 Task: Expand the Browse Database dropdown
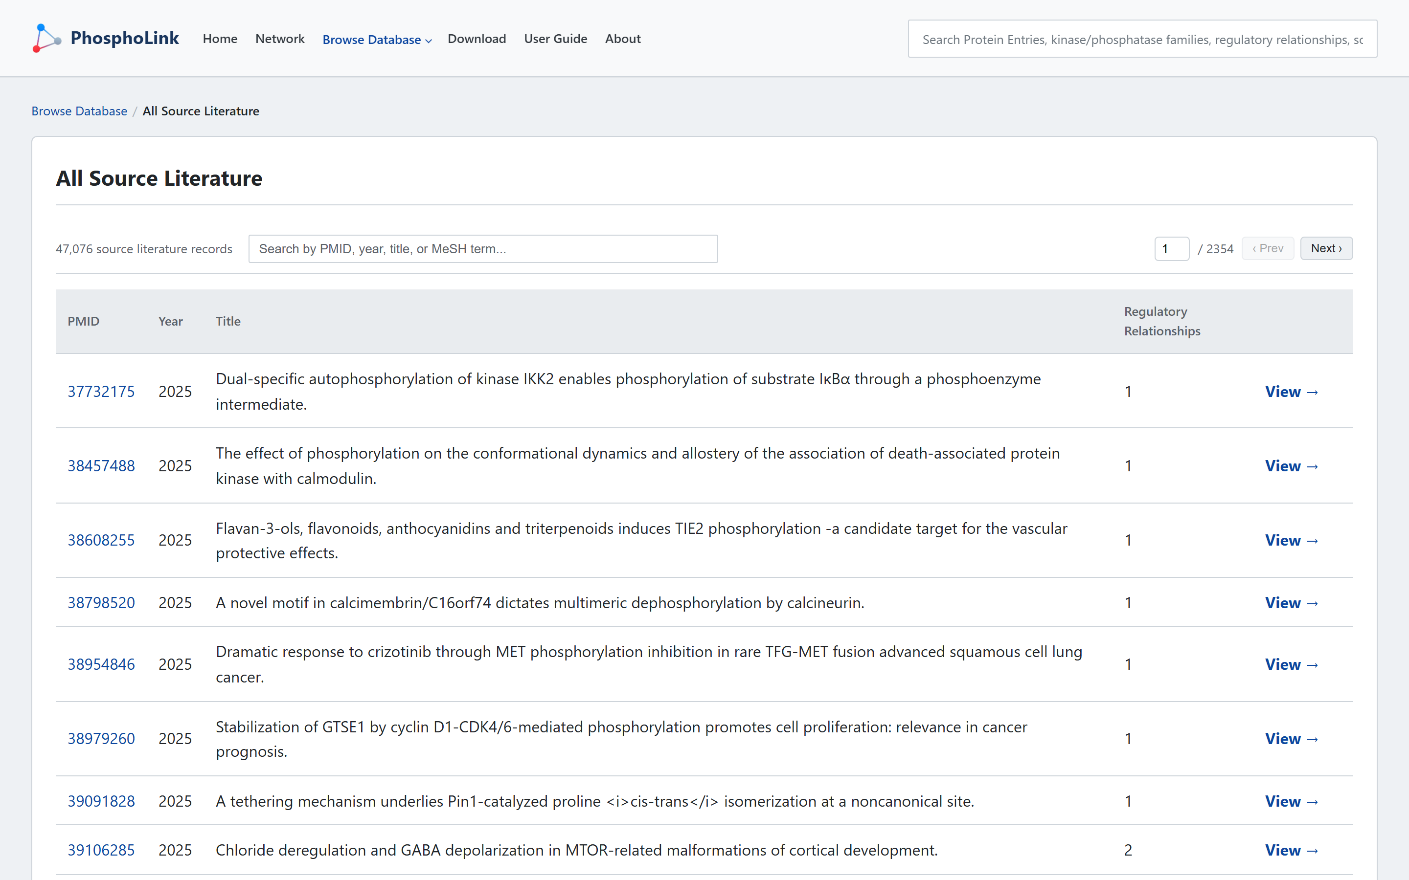[377, 40]
